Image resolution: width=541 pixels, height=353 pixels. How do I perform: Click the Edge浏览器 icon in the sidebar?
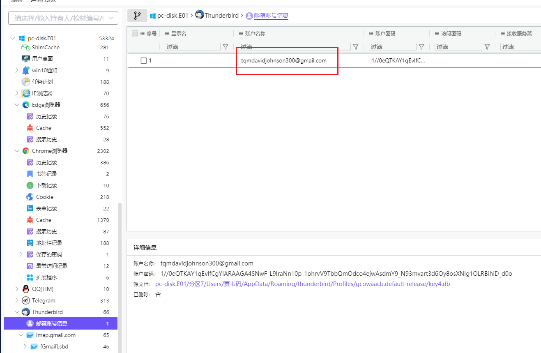[x=26, y=105]
